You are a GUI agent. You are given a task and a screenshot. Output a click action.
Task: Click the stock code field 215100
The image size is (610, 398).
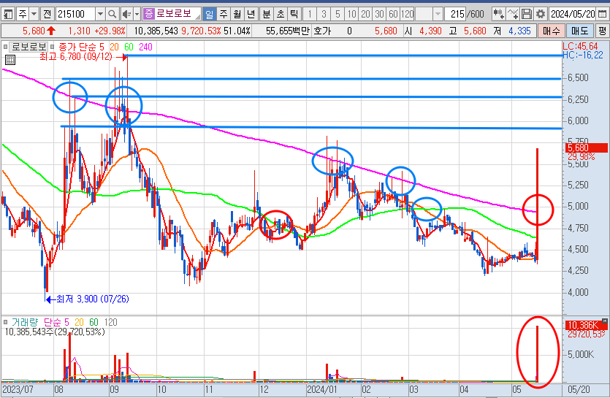tap(75, 15)
